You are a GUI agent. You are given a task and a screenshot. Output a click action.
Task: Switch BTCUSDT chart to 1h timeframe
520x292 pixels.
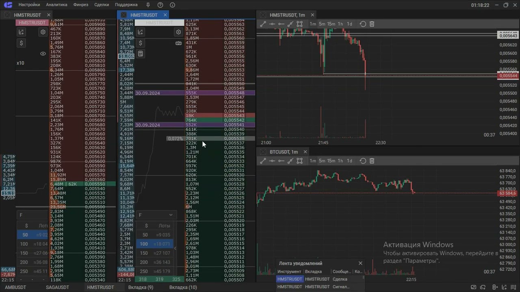point(340,161)
